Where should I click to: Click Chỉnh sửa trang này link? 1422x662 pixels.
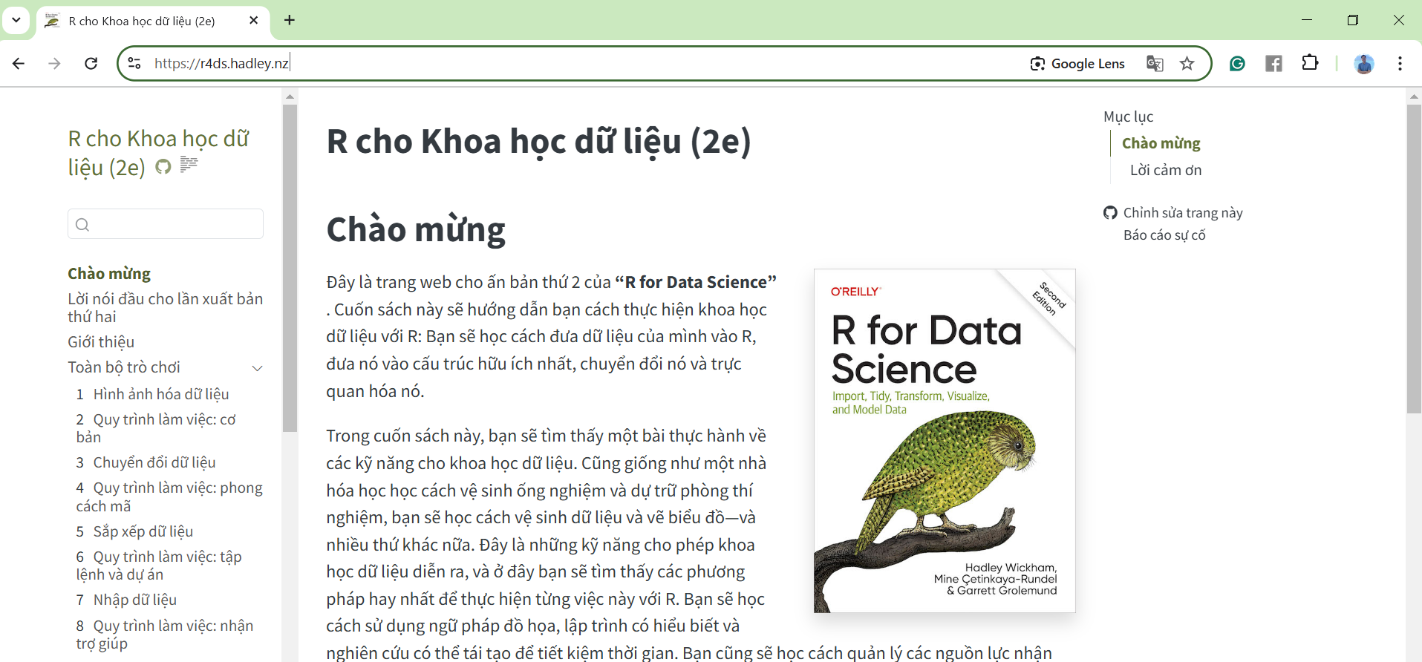(x=1183, y=213)
